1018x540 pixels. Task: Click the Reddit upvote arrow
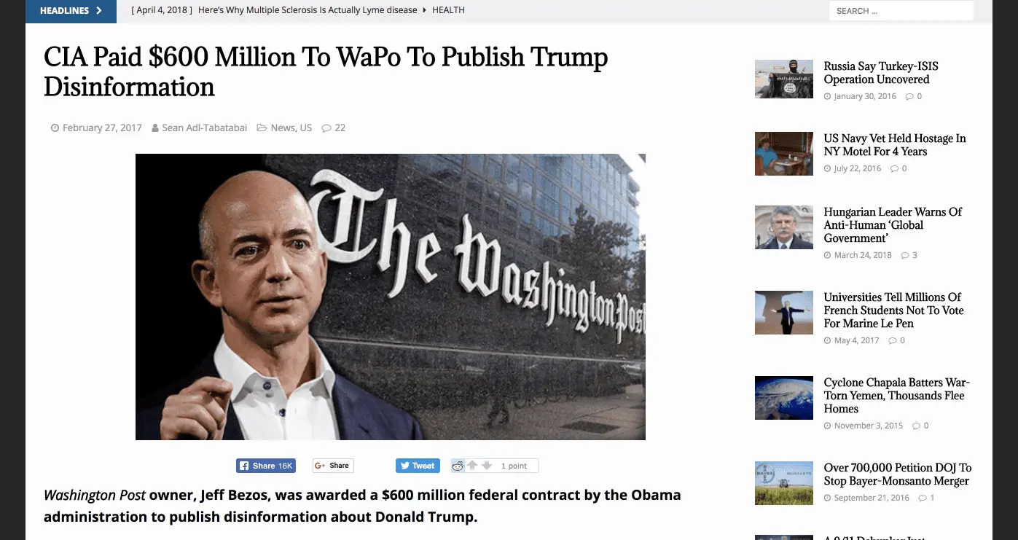click(472, 466)
